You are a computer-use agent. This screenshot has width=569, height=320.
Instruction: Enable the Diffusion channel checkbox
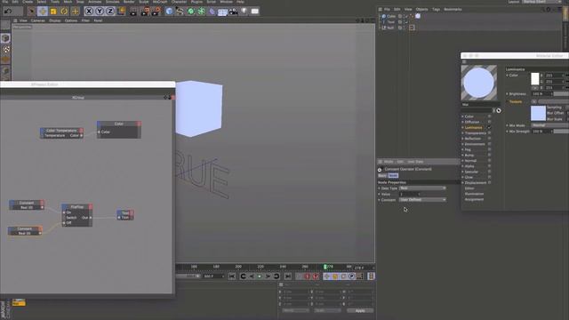click(489, 122)
